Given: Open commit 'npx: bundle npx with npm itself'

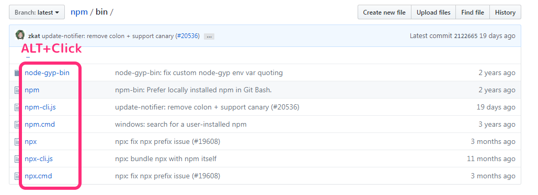Looking at the screenshot, I should (166, 159).
